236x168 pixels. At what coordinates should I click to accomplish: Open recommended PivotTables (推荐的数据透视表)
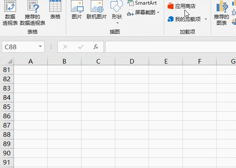(33, 13)
